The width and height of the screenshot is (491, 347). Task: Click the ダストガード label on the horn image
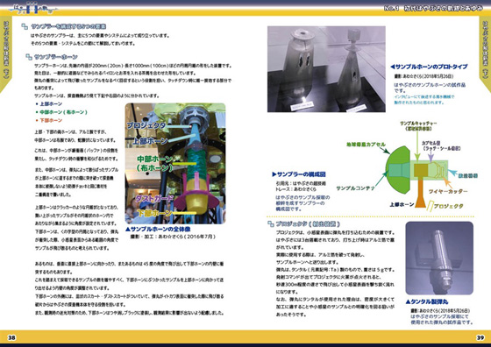154,198
